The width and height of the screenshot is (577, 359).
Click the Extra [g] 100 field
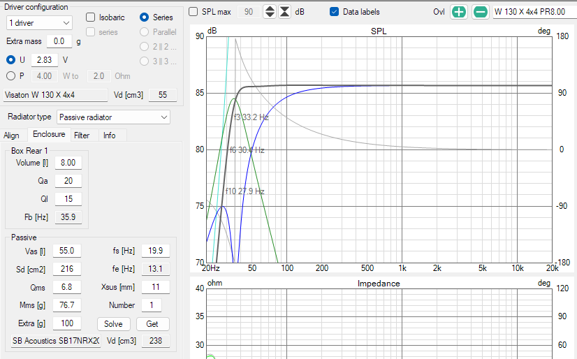coord(66,323)
